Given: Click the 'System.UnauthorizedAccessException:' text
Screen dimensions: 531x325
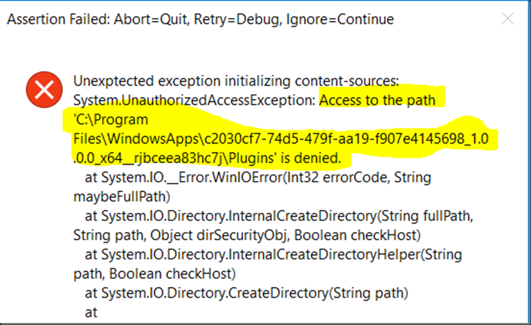Looking at the screenshot, I should click(x=194, y=100).
